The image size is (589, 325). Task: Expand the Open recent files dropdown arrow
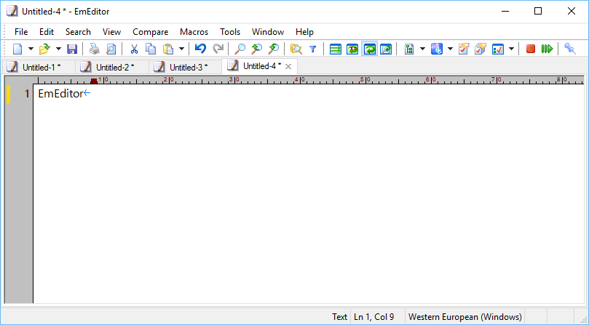click(58, 49)
